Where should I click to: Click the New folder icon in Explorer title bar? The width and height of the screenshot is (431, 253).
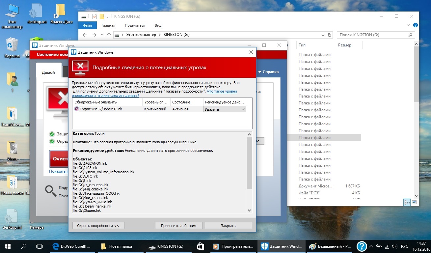[x=102, y=16]
